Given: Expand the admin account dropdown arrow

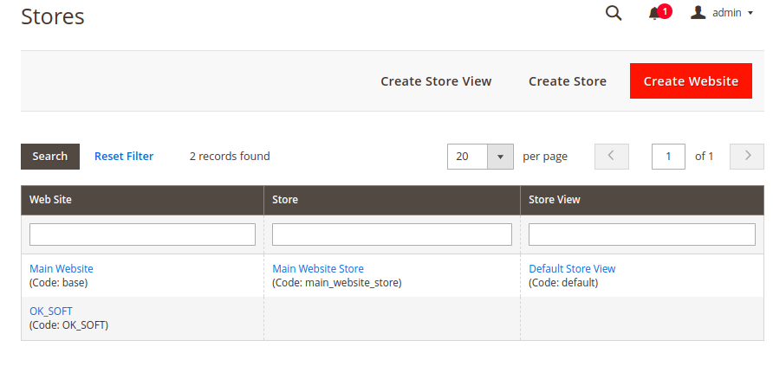Looking at the screenshot, I should click(x=750, y=13).
